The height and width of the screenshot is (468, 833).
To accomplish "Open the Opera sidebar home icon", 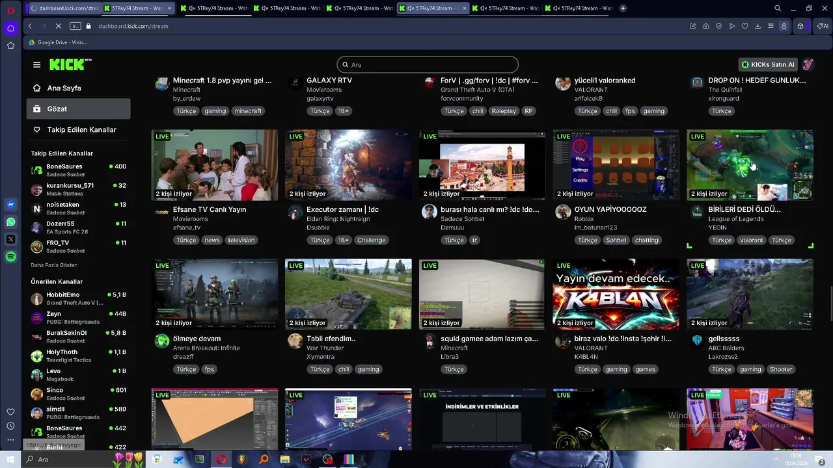I will (x=10, y=28).
